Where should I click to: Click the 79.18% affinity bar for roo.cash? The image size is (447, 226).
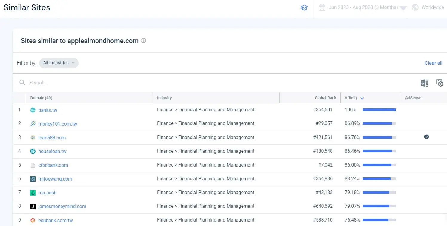tap(379, 193)
